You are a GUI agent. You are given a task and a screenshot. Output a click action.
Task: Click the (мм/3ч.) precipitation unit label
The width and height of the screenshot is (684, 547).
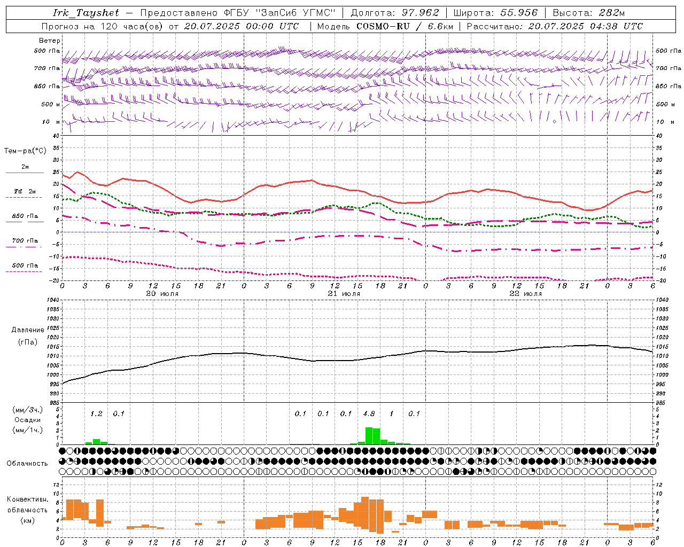[x=28, y=410]
